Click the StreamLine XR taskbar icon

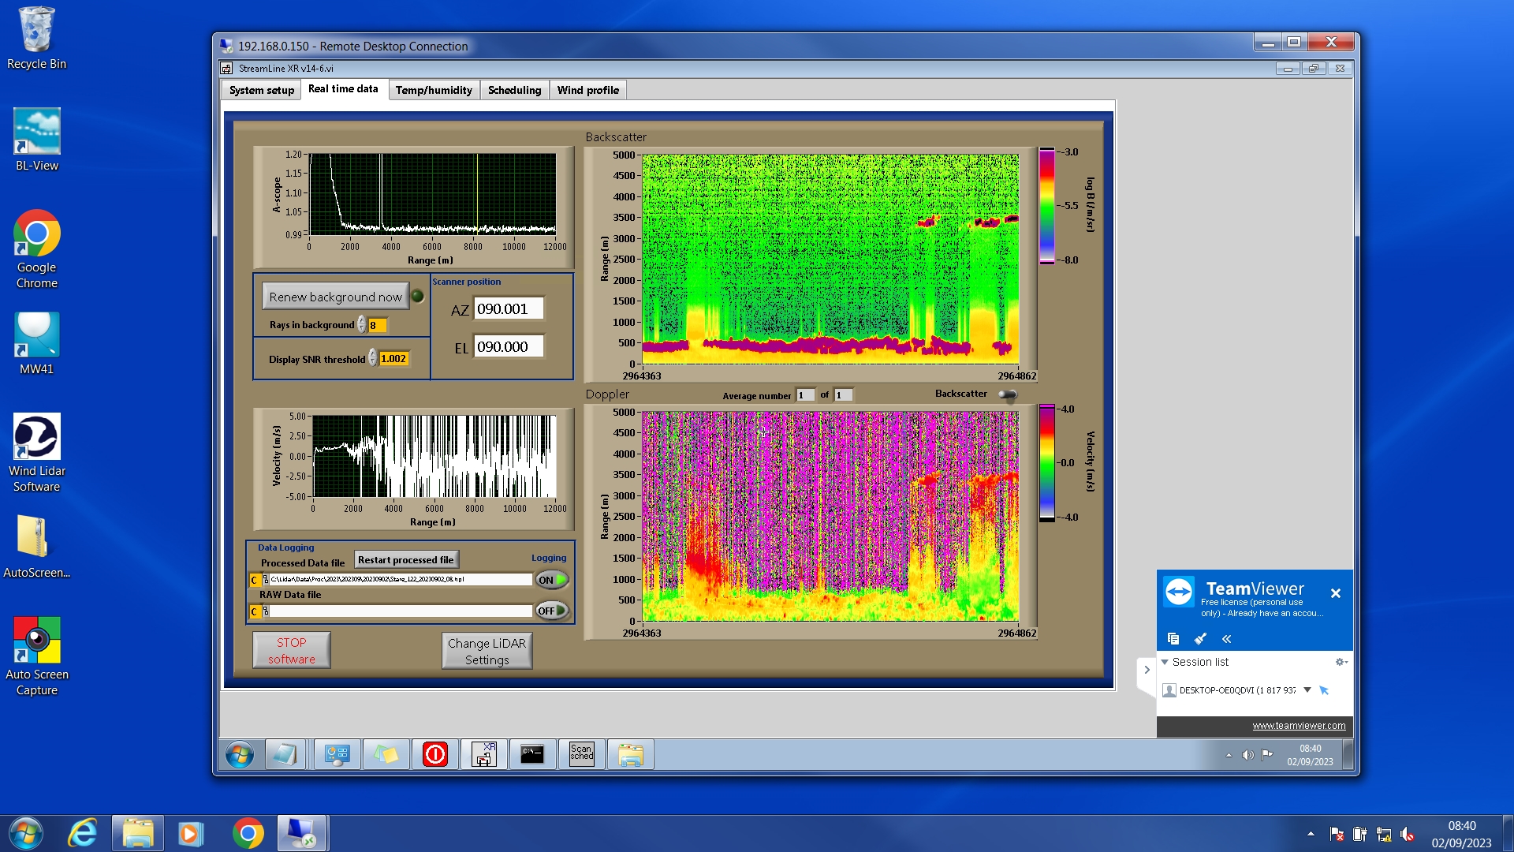coord(483,754)
